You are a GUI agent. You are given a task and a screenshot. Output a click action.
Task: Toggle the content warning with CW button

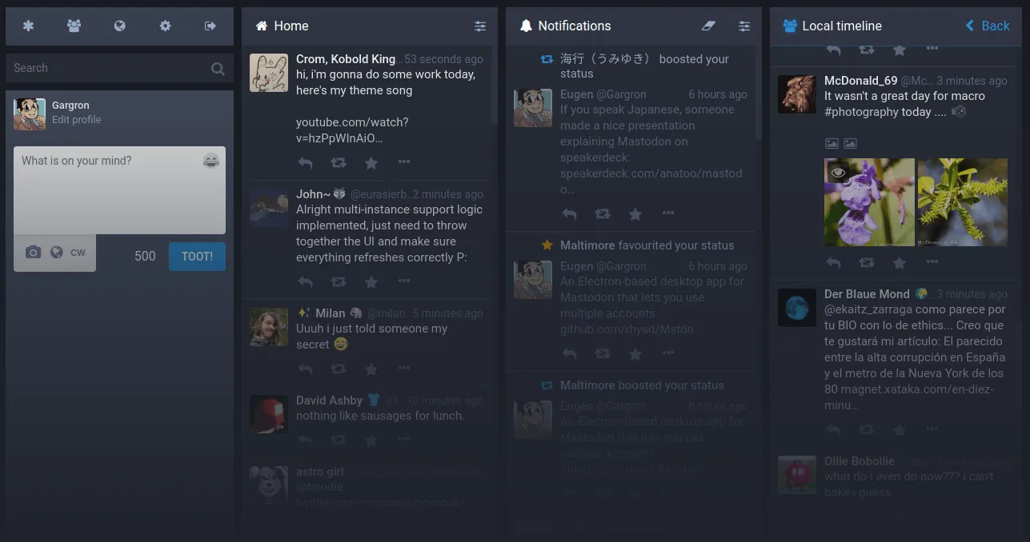click(78, 252)
